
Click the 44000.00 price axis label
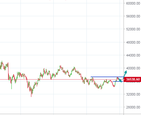[x=133, y=55]
